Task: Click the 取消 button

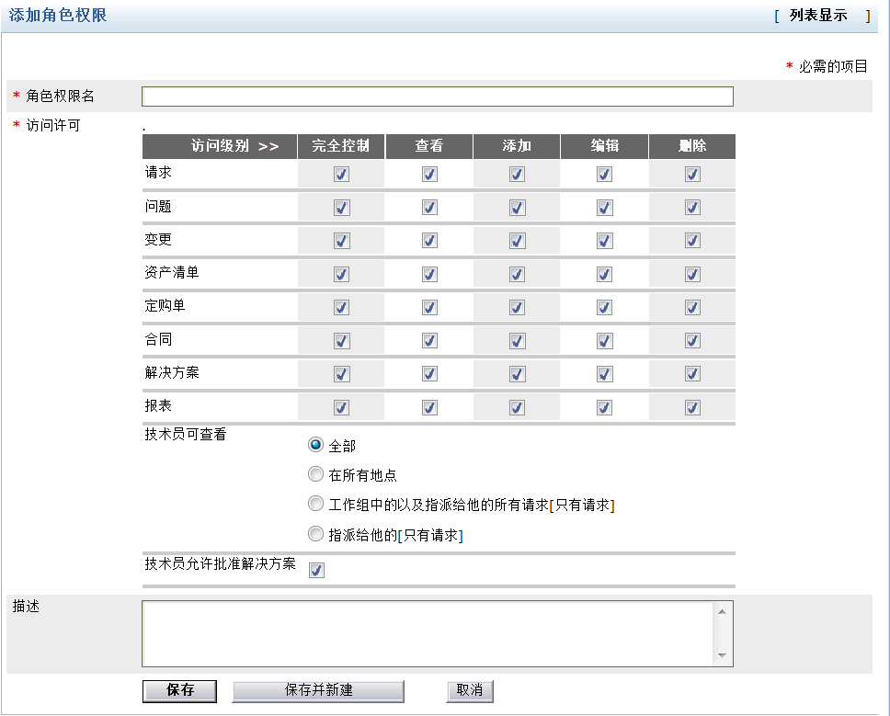Action: tap(470, 690)
